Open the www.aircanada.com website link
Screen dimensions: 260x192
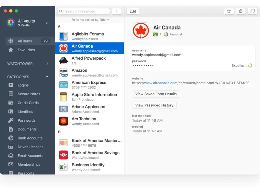(161, 83)
